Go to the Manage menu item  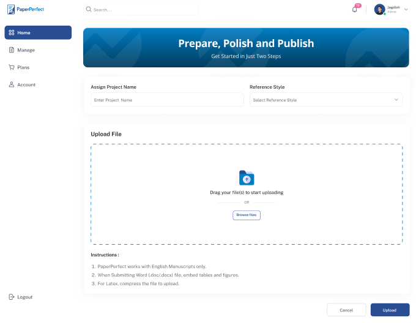(26, 50)
